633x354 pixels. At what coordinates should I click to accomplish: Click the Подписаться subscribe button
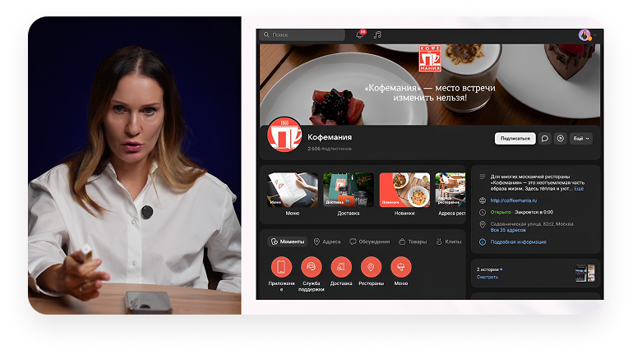pos(515,138)
